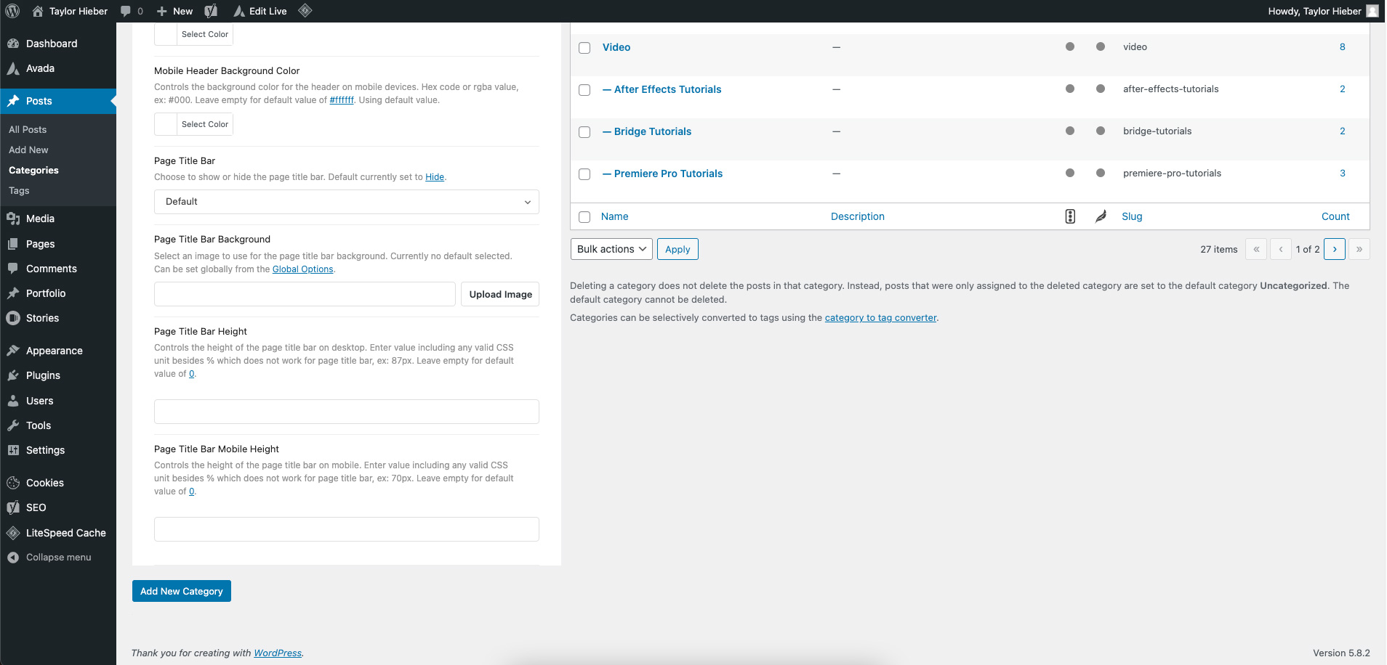
Task: Open the Bulk actions dropdown
Action: click(x=611, y=249)
